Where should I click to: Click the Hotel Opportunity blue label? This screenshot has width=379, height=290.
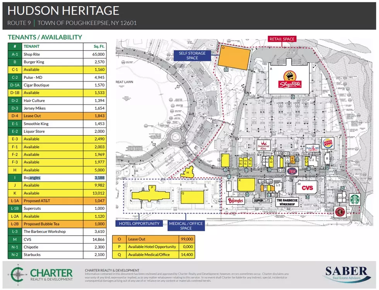[x=139, y=224]
